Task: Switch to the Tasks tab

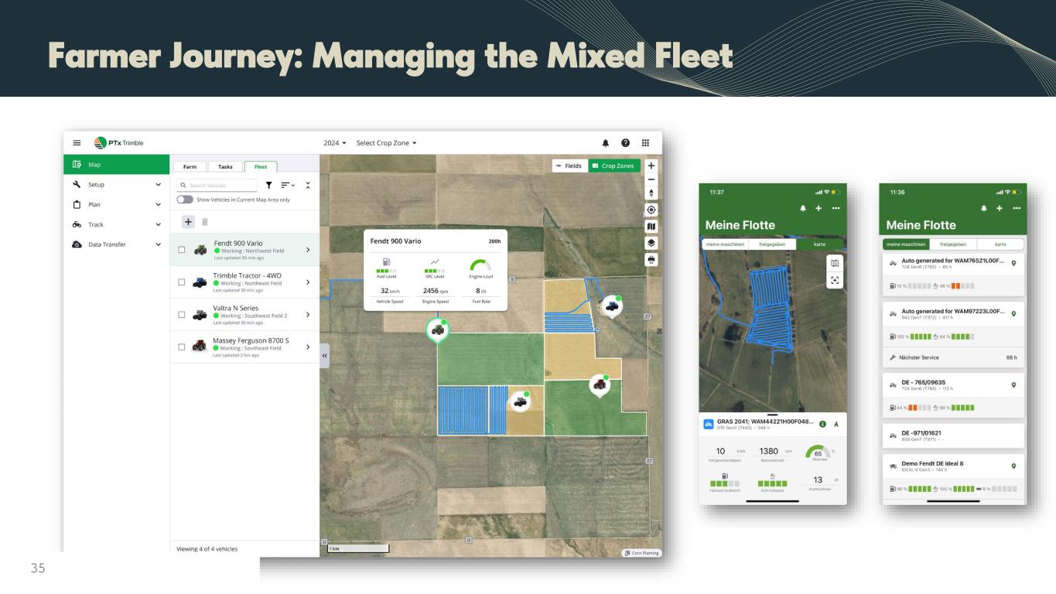Action: coord(225,166)
